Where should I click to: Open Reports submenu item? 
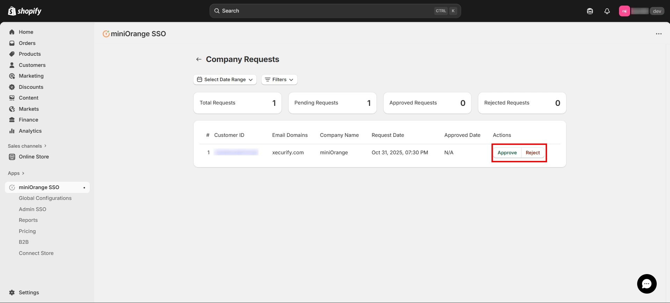pos(28,220)
